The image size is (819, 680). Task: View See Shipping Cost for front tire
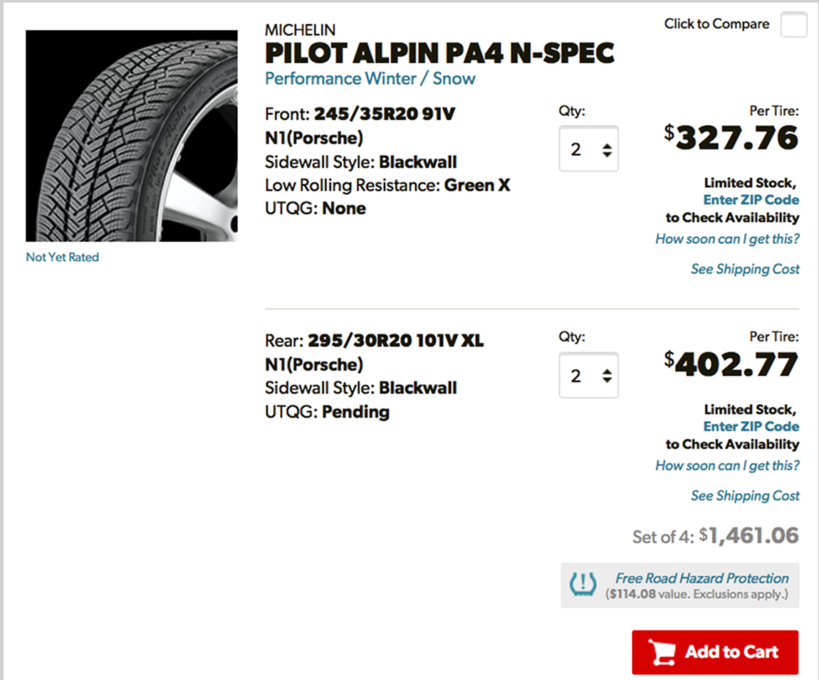(x=745, y=270)
